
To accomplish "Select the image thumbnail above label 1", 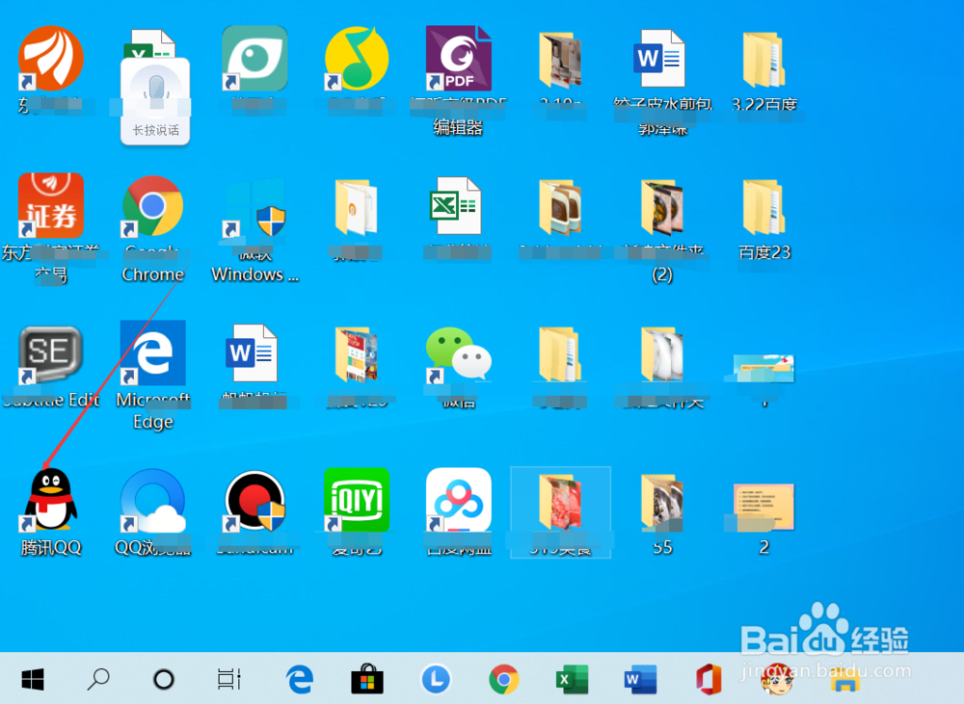I will pos(763,367).
